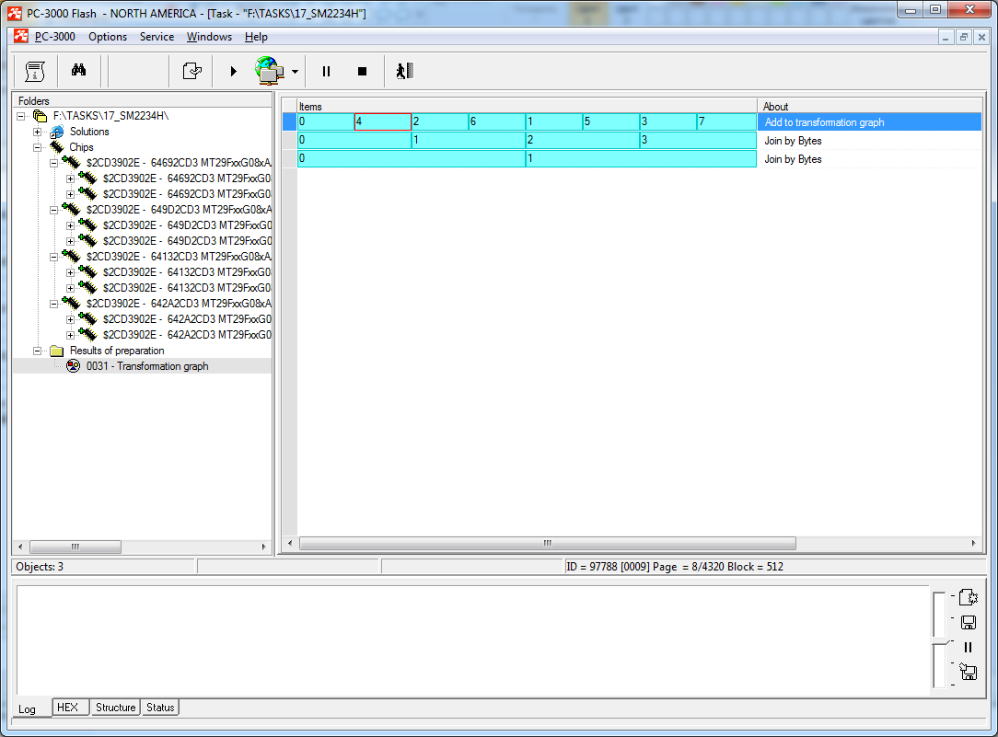998x737 pixels.
Task: Click the toolbar pause button
Action: tap(326, 71)
